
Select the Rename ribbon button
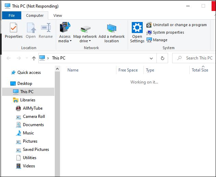tap(46, 31)
